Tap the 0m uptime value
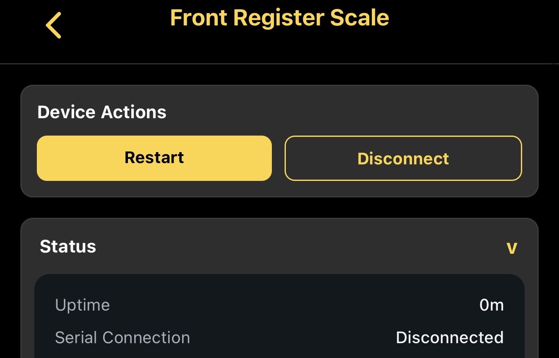Image resolution: width=559 pixels, height=358 pixels. [492, 305]
